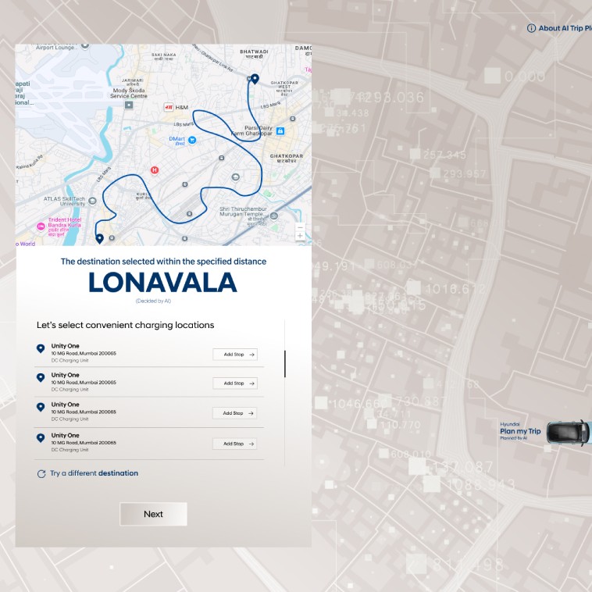Click the charging list scrollbar thumb
The height and width of the screenshot is (592, 592).
click(x=285, y=364)
